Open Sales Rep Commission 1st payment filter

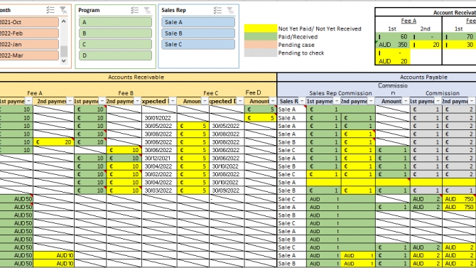337,101
